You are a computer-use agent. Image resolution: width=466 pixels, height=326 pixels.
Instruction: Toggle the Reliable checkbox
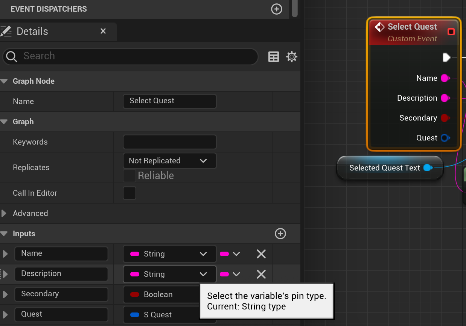tap(129, 176)
